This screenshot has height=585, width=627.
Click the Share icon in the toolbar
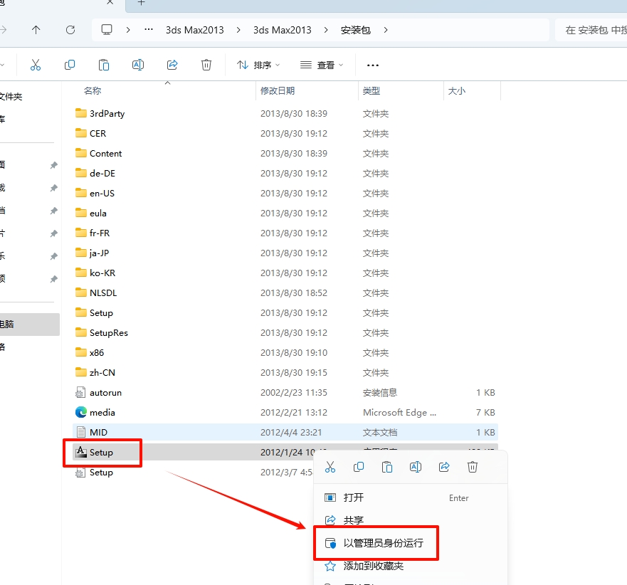[172, 65]
